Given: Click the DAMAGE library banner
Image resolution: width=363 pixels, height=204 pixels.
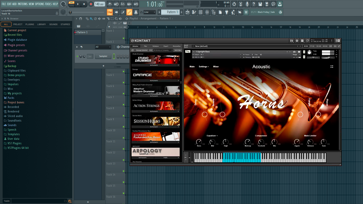Looking at the screenshot, I should point(156,75).
